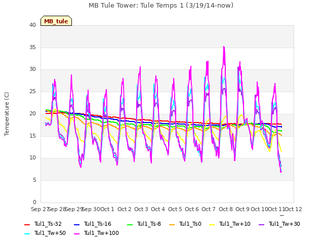Screen dimensions: 324x243
Task: Click the 10 y-axis tick label
Action: 32,158
